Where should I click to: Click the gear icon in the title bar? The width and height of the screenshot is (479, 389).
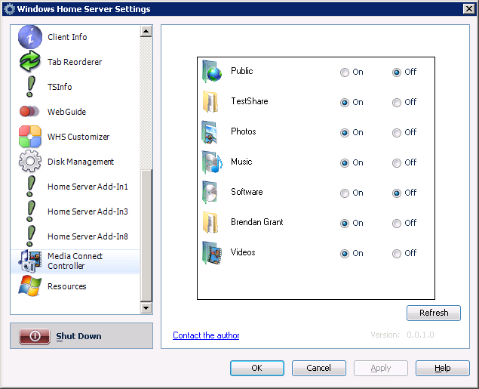click(x=9, y=9)
